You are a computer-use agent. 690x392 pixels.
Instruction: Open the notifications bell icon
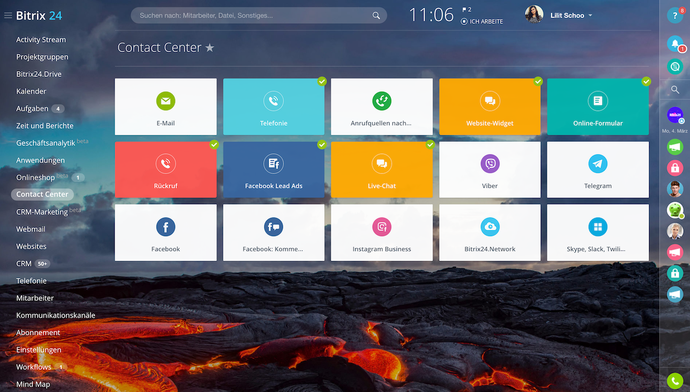click(x=675, y=43)
